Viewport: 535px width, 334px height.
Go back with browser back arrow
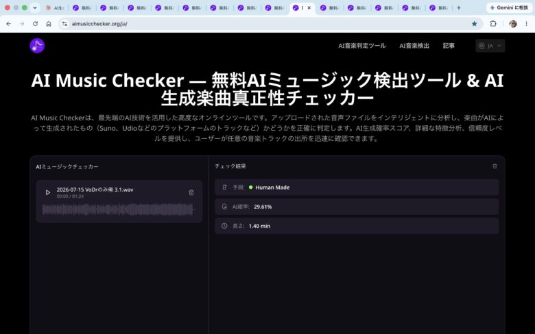(x=8, y=24)
